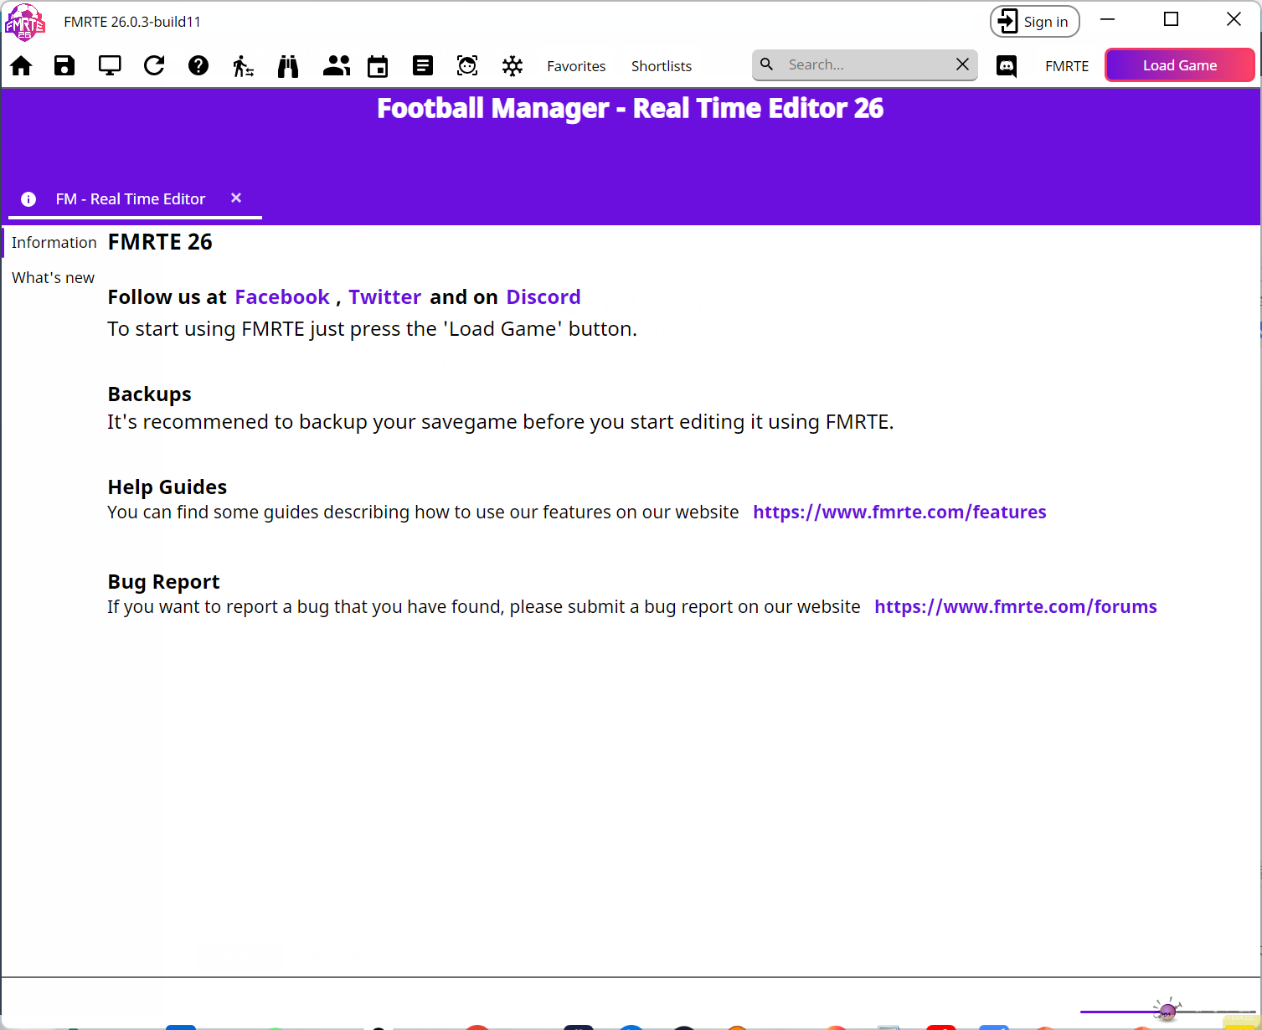Open the Favorites menu
1262x1030 pixels.
(x=576, y=66)
